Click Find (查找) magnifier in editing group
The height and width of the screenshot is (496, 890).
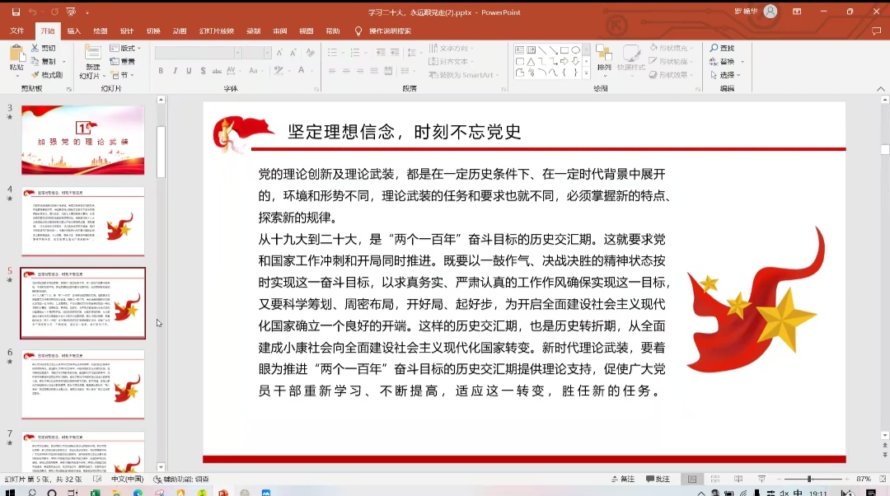tap(721, 49)
